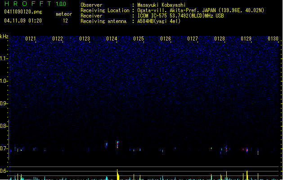
Task: Click the 0126 time marker
Action: [166, 39]
